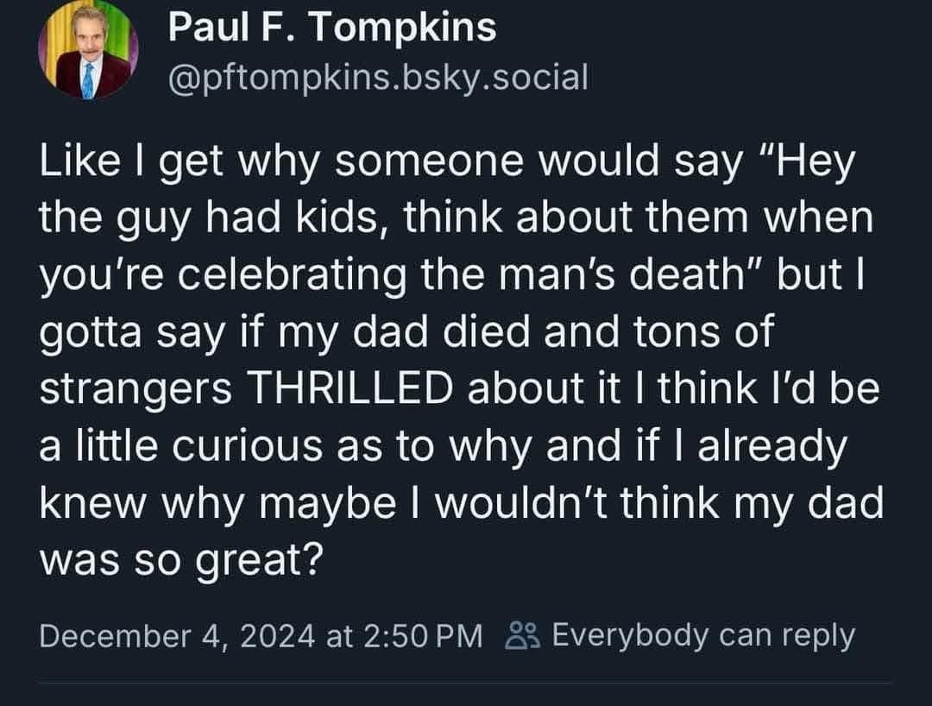Screen dimensions: 932x706
Task: Click the line starting "knew why maybe"
Action: click(x=462, y=502)
